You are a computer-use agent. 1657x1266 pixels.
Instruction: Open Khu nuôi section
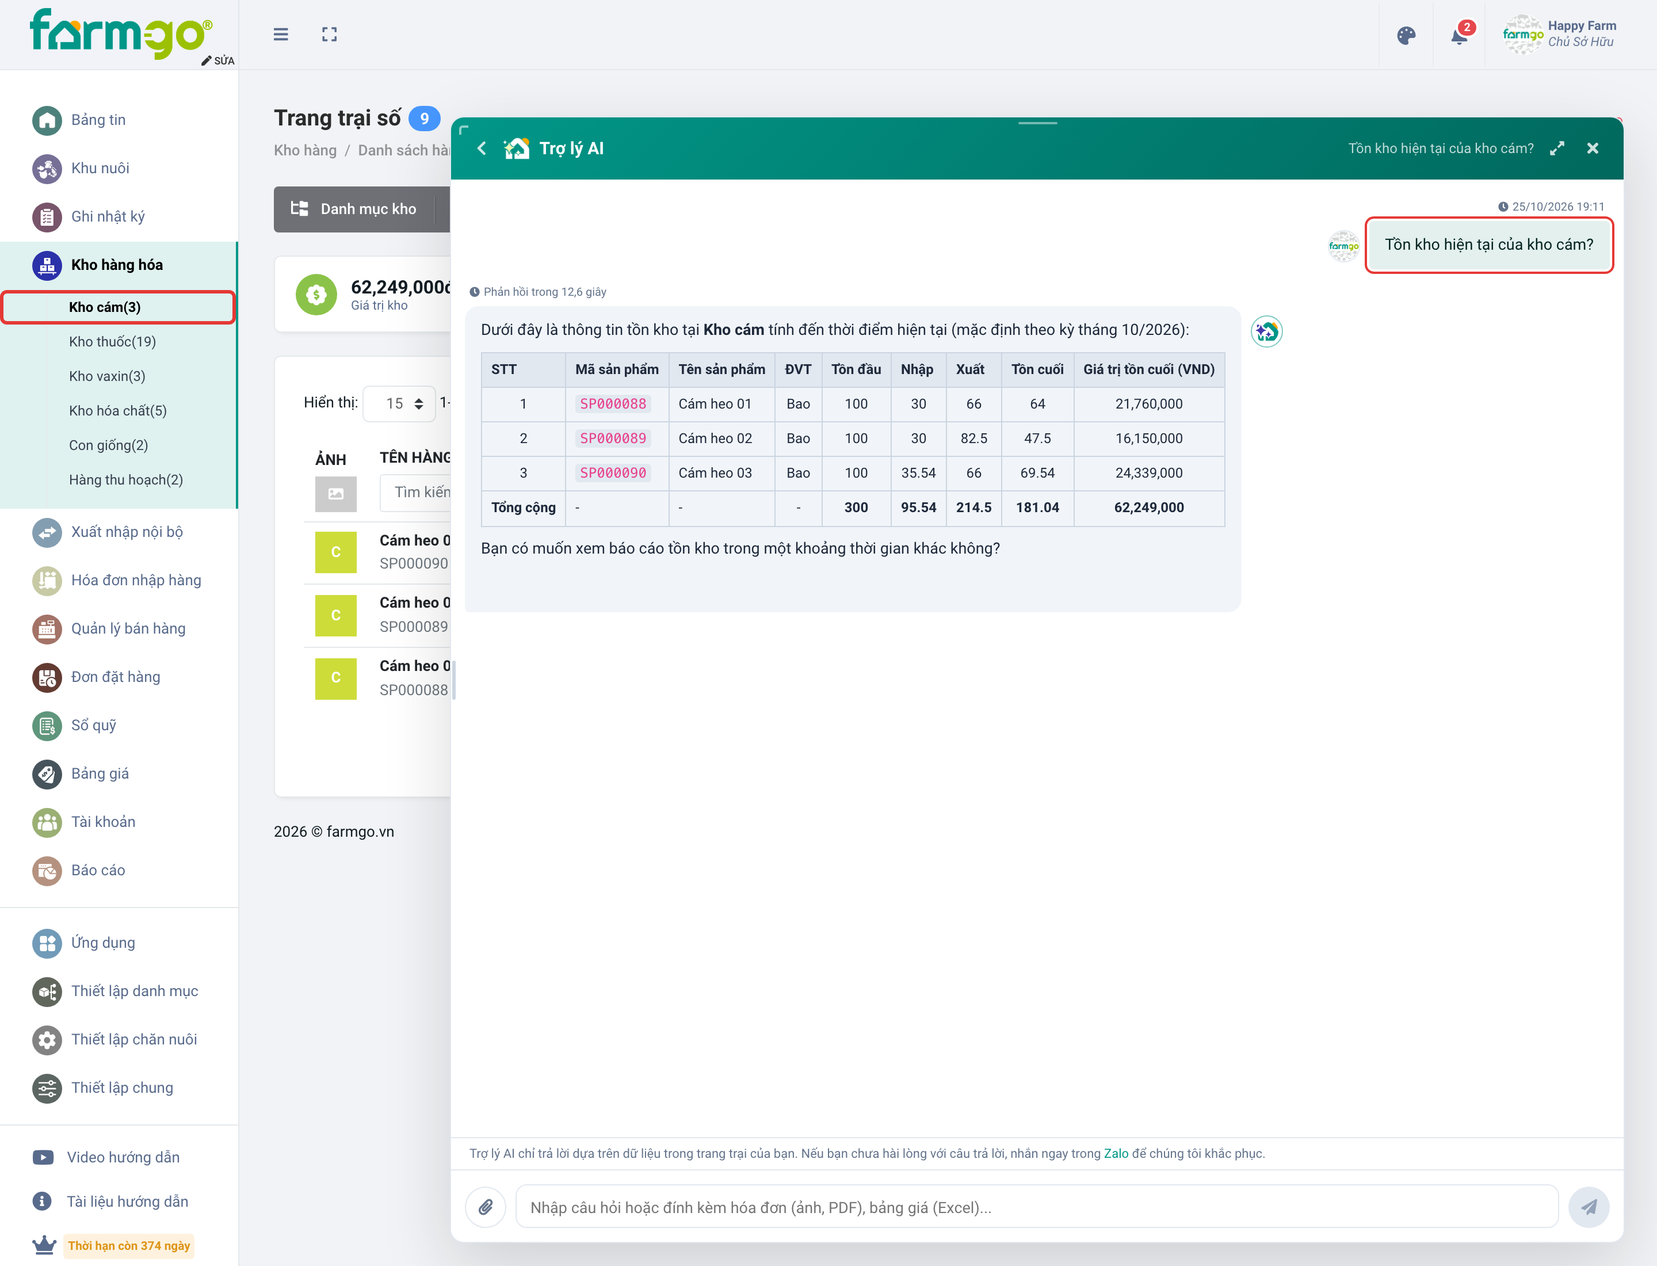coord(100,168)
